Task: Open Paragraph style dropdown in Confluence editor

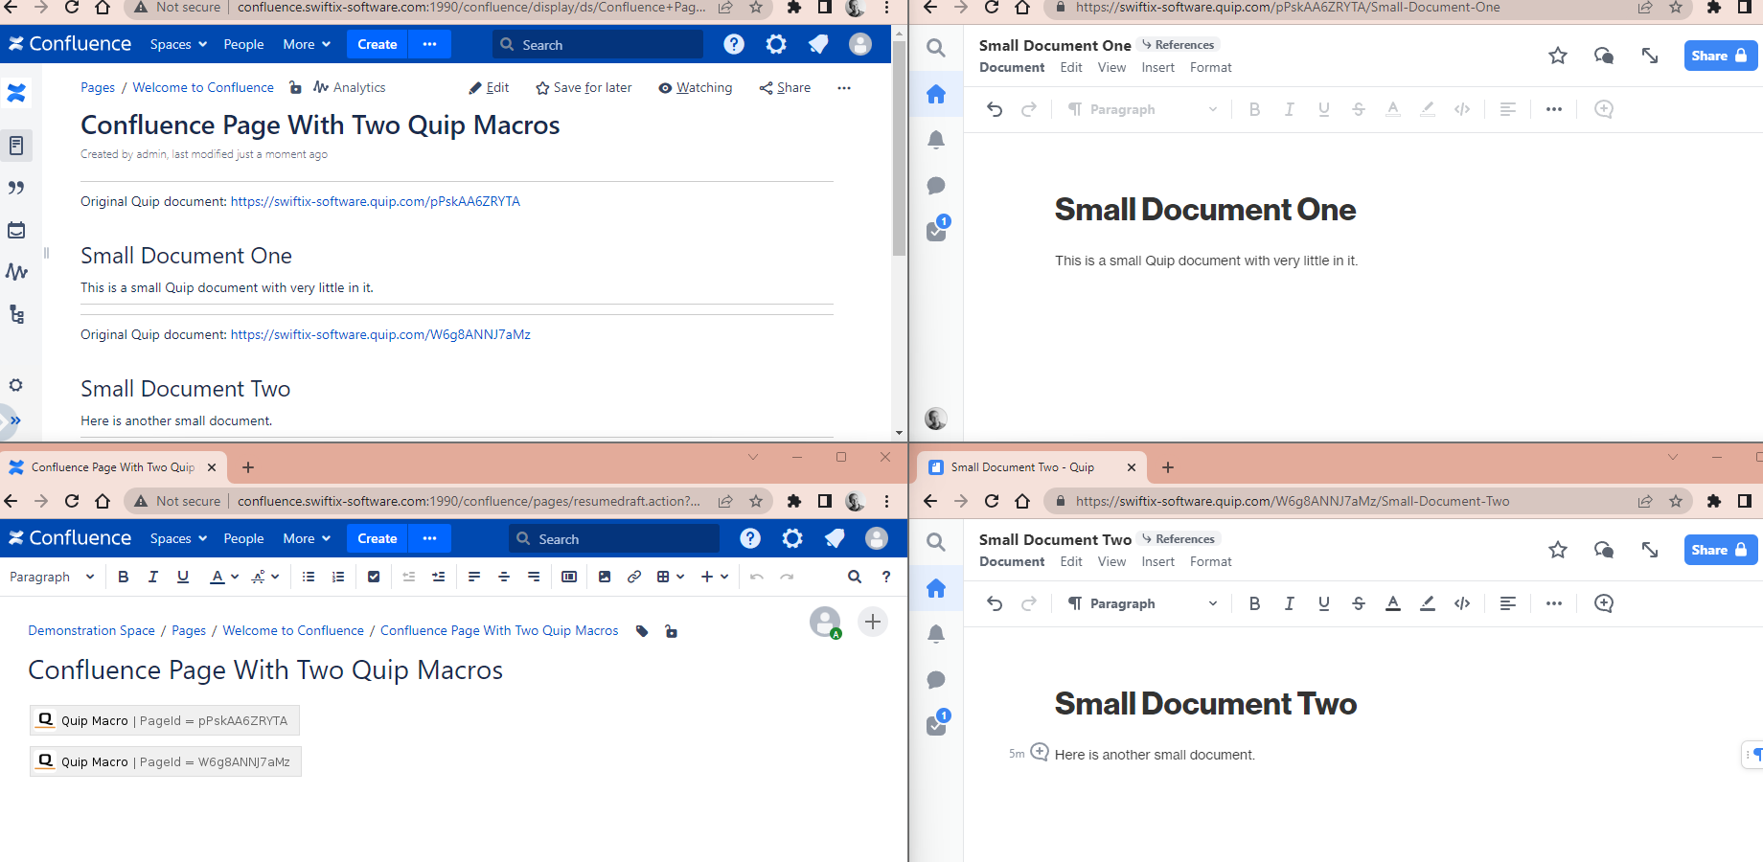Action: click(x=52, y=577)
